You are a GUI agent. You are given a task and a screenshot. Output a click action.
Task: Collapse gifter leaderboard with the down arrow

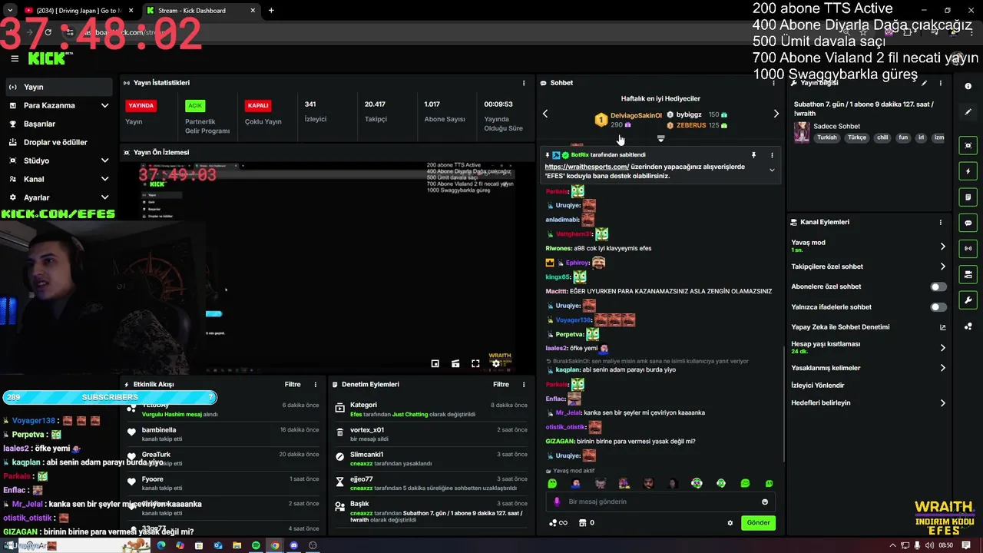point(660,139)
